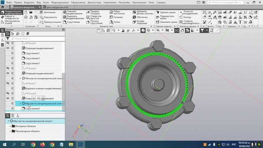This screenshot has width=263, height=148.
Task: Click the home icon left of document tabs
Action: (x=2, y=7)
